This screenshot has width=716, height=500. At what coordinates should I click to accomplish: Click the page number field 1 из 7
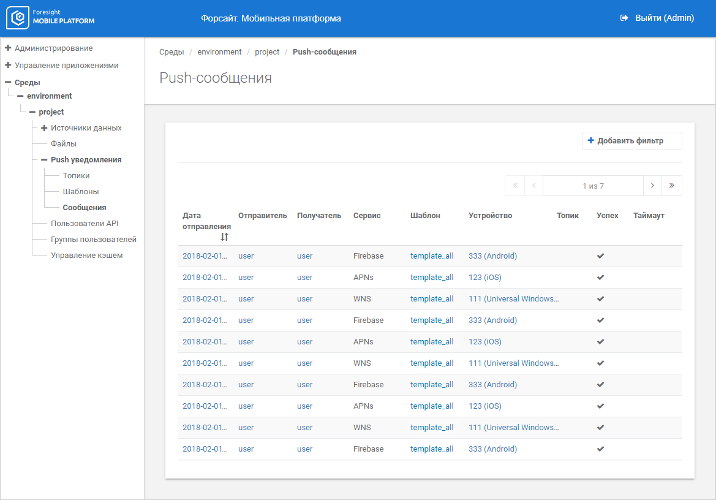click(592, 186)
